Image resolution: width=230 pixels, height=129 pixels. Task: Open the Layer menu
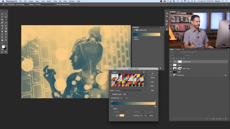coord(37,1)
